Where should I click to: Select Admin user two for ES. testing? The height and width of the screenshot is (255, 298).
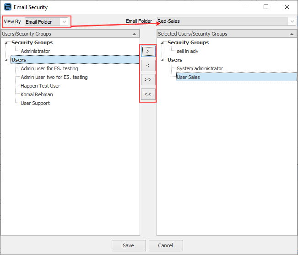(54, 77)
